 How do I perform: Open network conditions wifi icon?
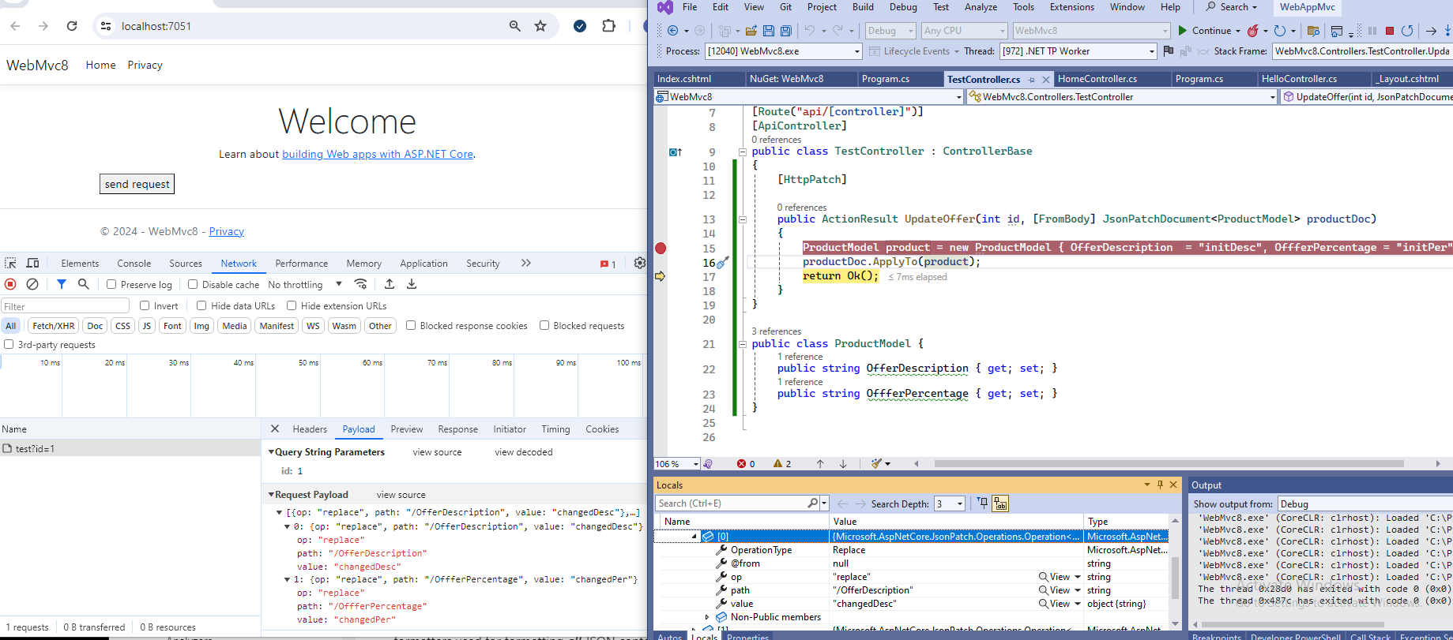coord(361,284)
